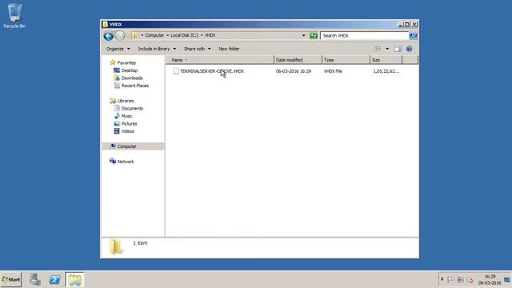Open Downloads under Favorites

tap(132, 78)
